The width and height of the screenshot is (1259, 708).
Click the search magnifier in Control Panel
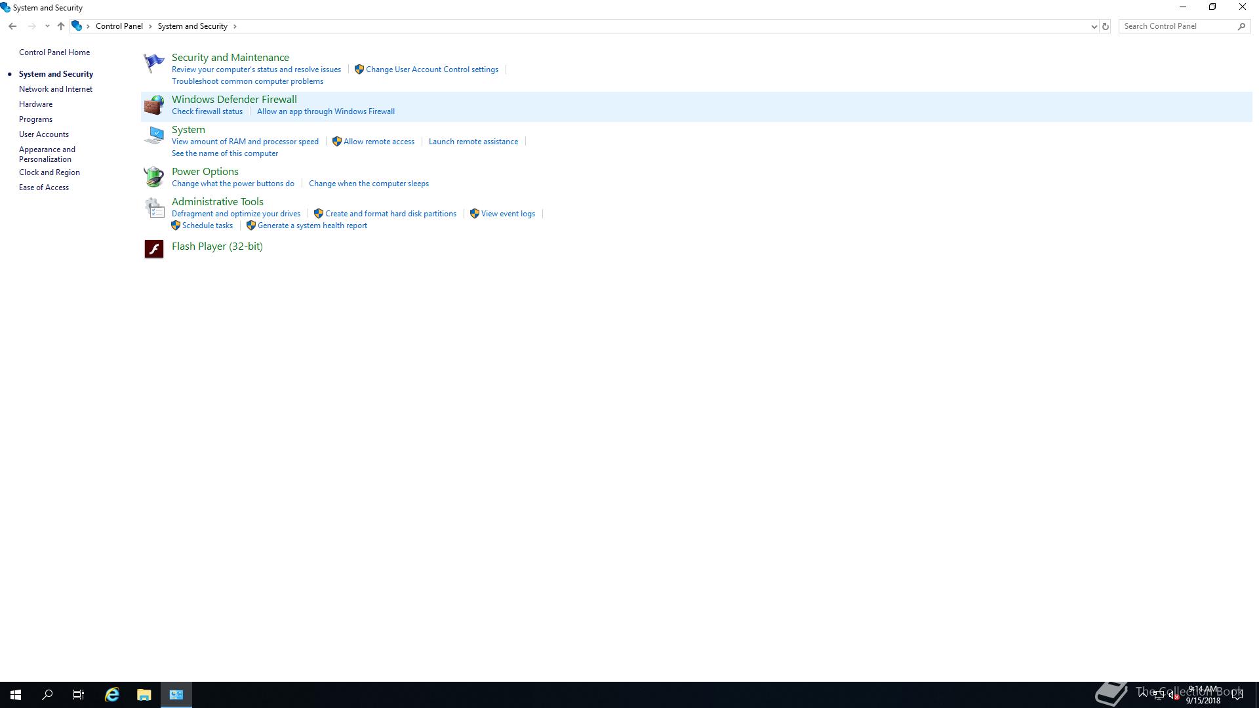[1241, 26]
